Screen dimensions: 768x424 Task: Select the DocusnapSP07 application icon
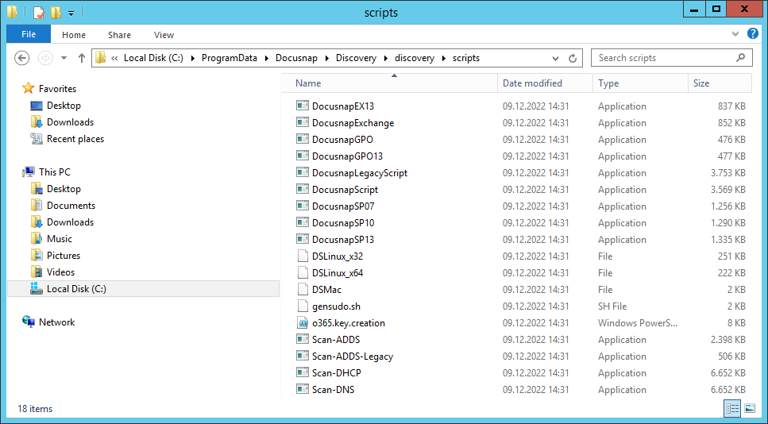tap(303, 205)
